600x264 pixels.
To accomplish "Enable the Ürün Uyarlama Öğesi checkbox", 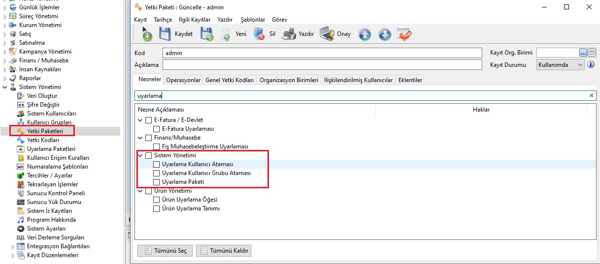I will (157, 200).
